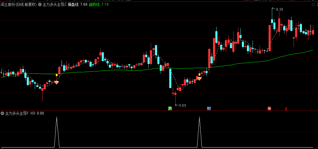Click the 主力多头主导F sub-indicator name

pyautogui.click(x=17, y=113)
